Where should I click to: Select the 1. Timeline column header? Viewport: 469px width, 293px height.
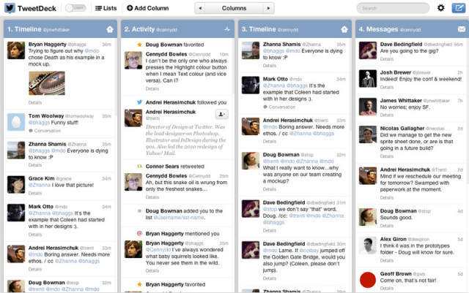pos(59,29)
